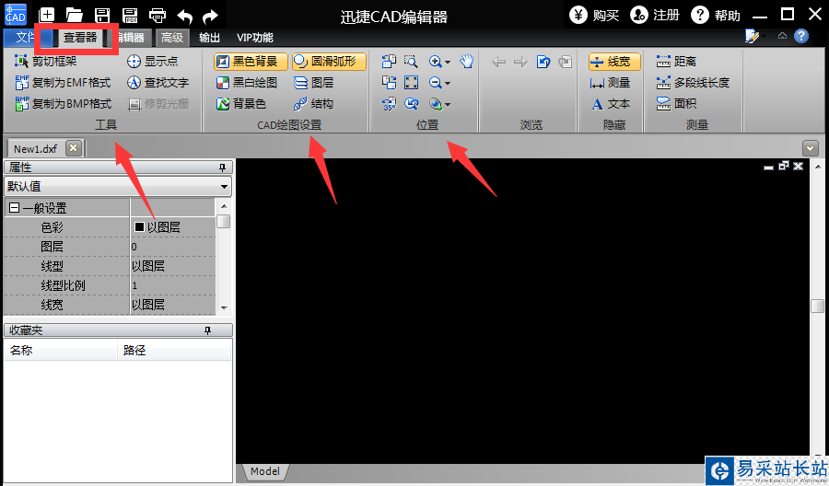Open a file with the folder icon

coord(75,15)
